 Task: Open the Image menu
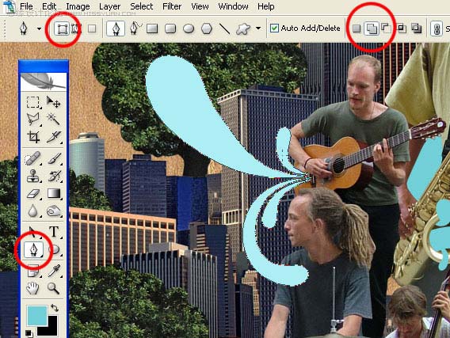coord(78,6)
